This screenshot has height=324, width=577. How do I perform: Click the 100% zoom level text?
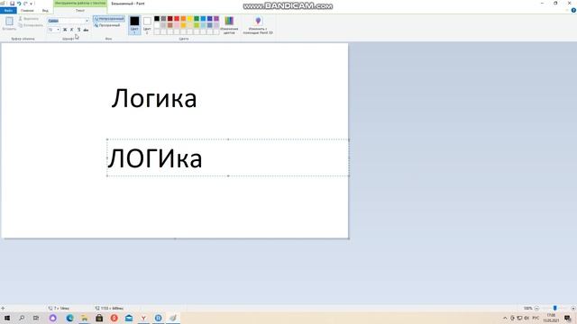click(527, 309)
